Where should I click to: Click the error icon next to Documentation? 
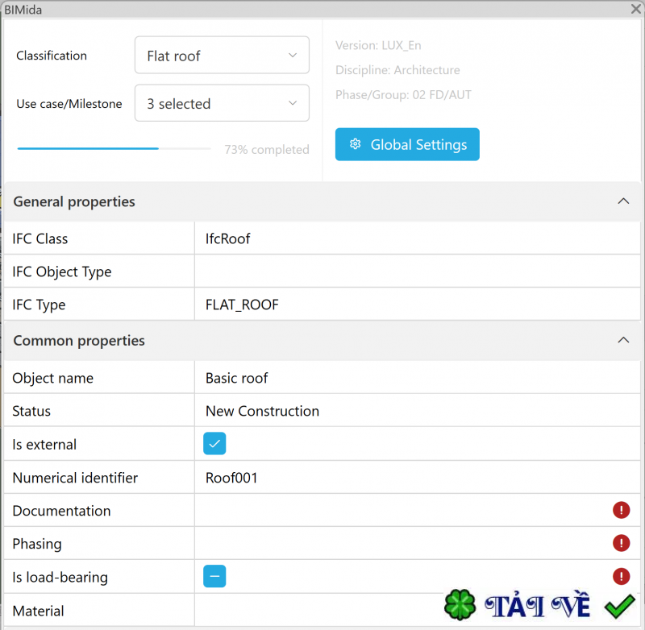tap(621, 510)
